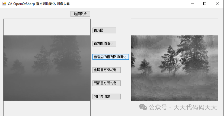Screen dimensions: 224x116
Task: Click blank area above the left picture
Action: (x=47, y=27)
